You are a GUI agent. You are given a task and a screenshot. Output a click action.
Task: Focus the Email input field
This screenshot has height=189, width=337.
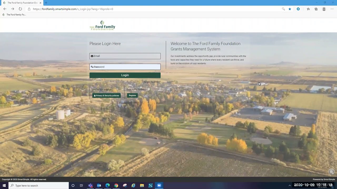point(125,56)
